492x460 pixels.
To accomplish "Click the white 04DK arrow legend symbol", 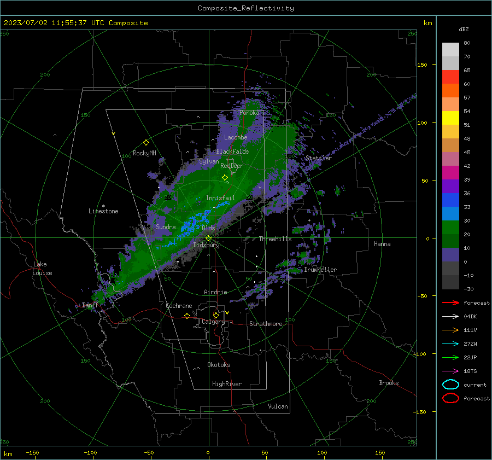I will click(x=450, y=316).
